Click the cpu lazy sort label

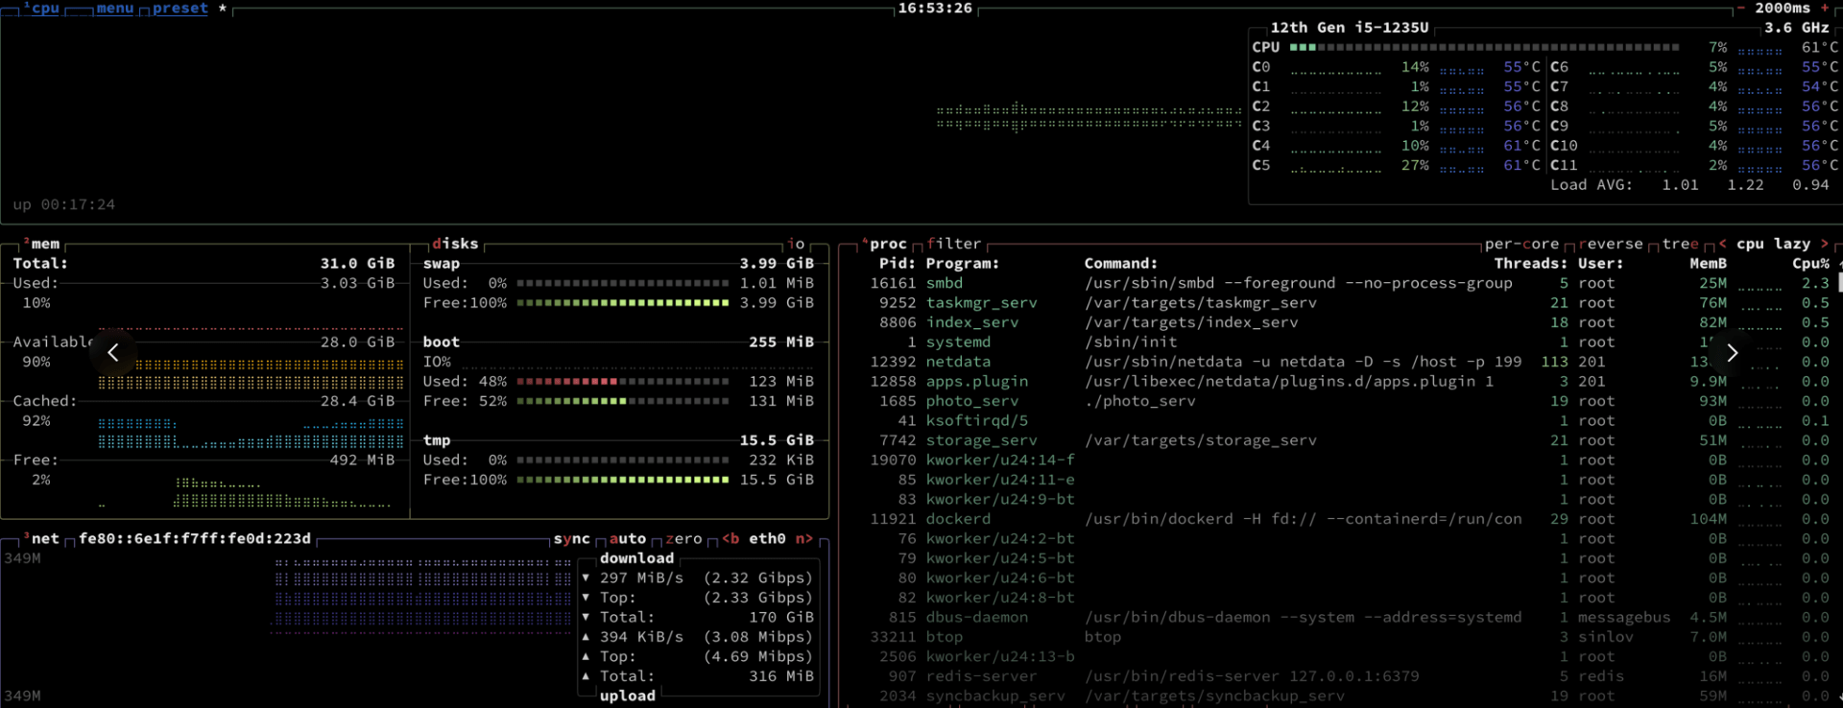[x=1774, y=244]
